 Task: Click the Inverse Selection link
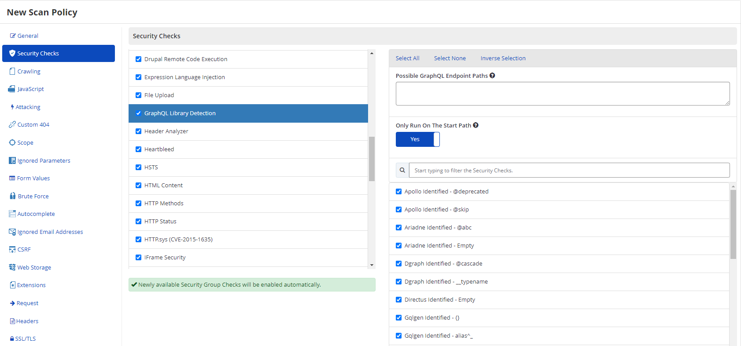coord(503,58)
